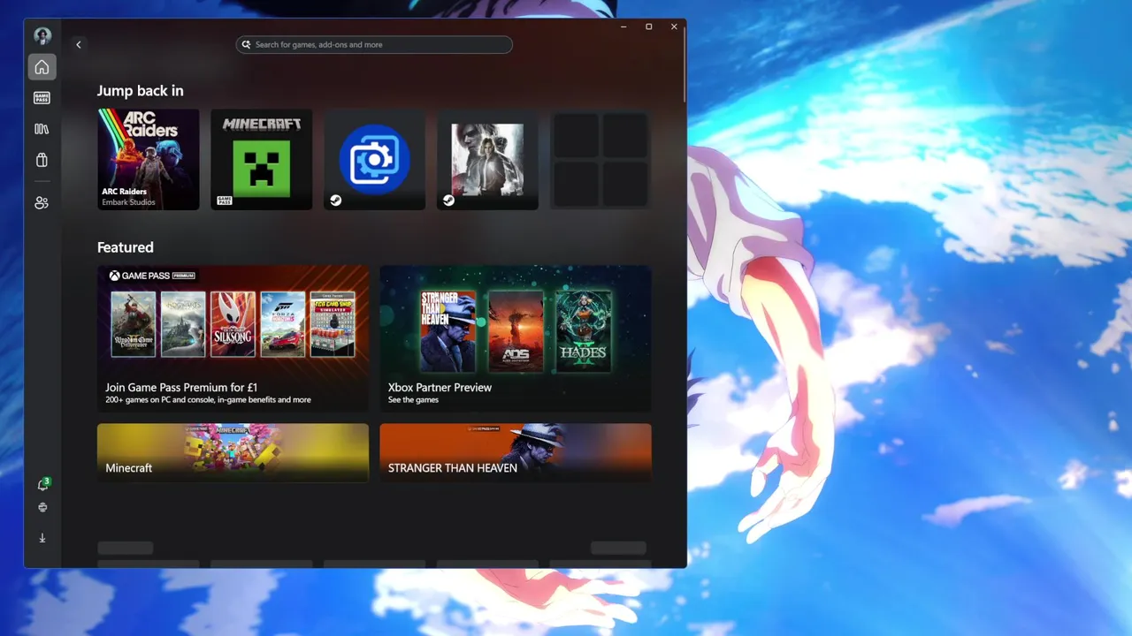The width and height of the screenshot is (1132, 636).
Task: Click the Hogwarts Legacy cover art
Action: point(183,324)
